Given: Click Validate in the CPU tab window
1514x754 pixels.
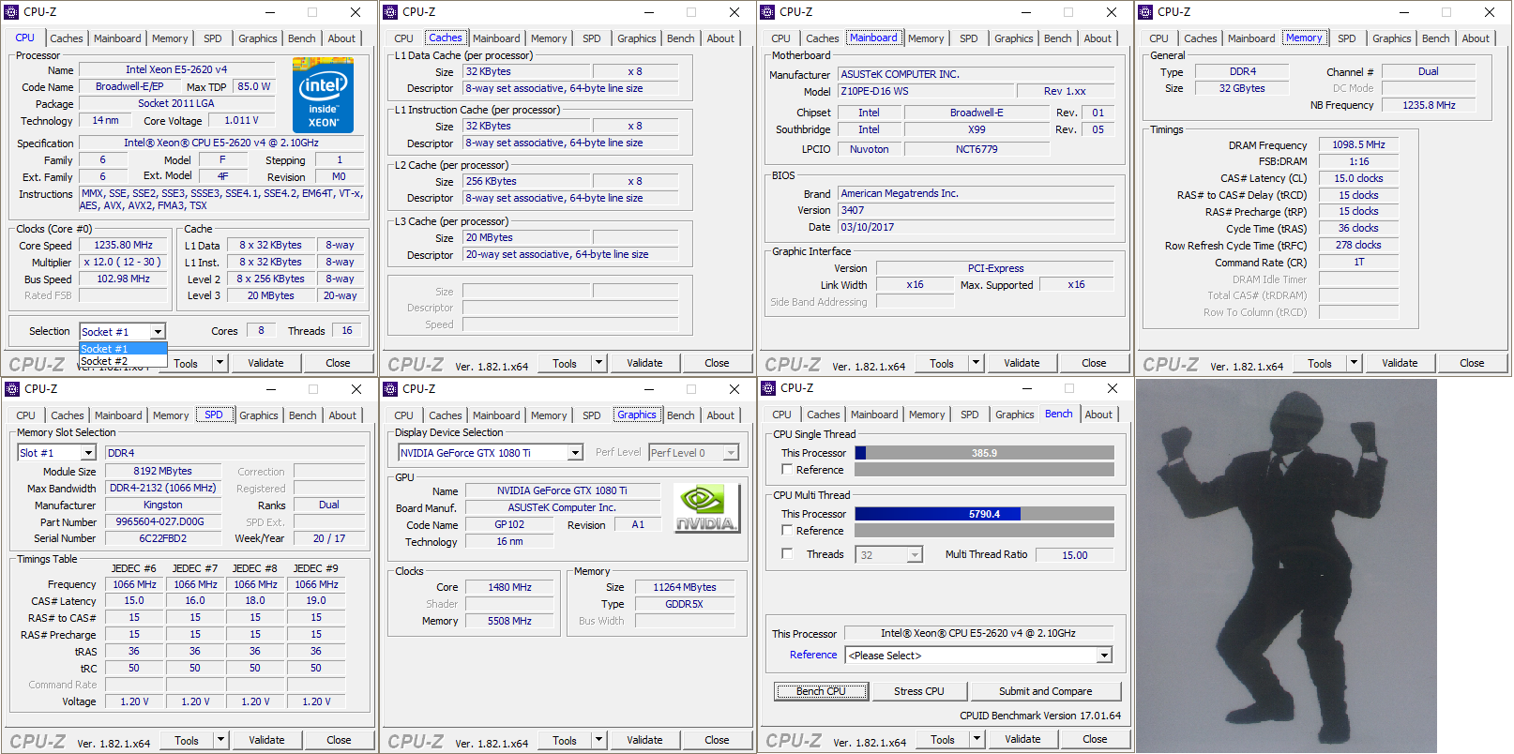Looking at the screenshot, I should (266, 363).
